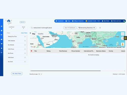Open the yellow sun widget at right edge
The width and height of the screenshot is (127, 95).
[125, 38]
